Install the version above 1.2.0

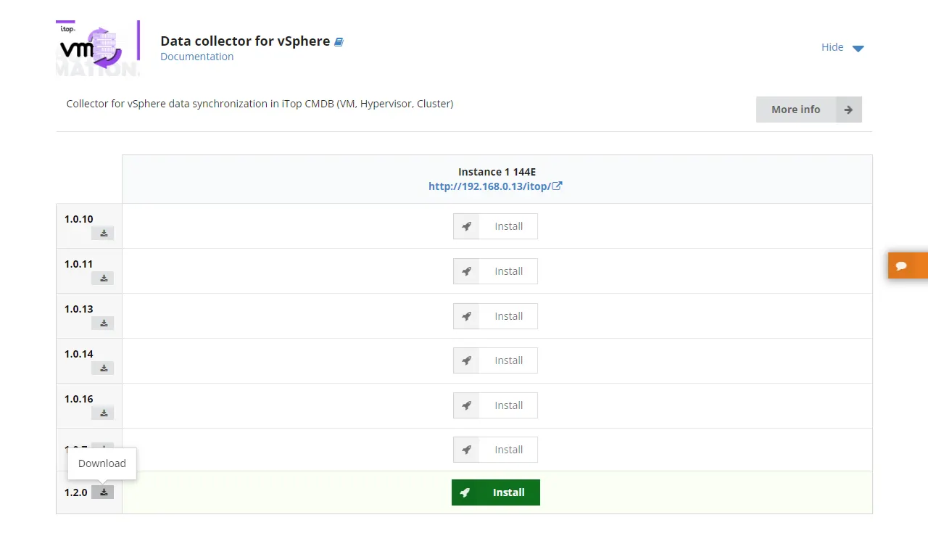point(495,450)
